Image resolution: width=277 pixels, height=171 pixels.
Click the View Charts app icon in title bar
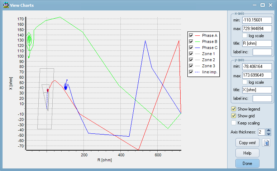point(5,5)
